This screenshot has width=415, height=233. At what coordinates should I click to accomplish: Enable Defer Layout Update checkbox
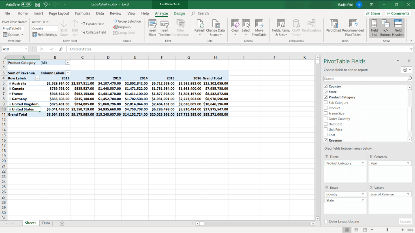[326, 222]
